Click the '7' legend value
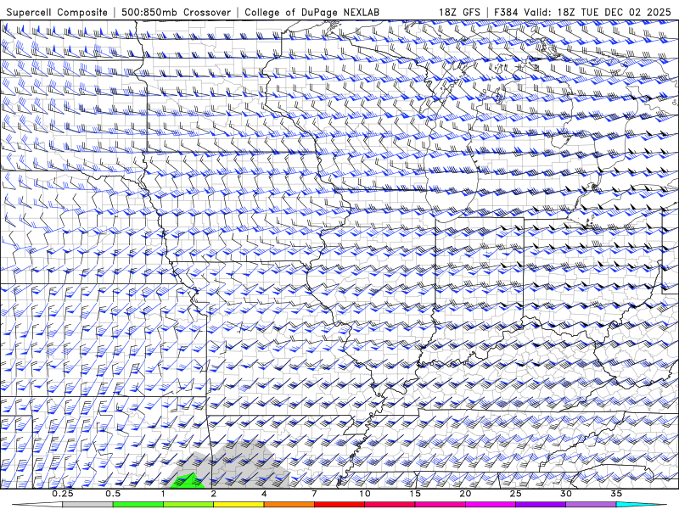679x509 pixels. coord(314,494)
